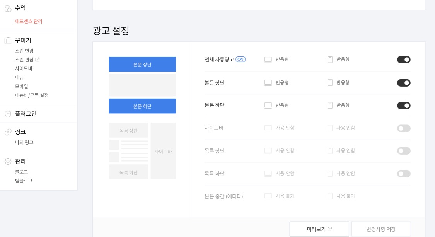The width and height of the screenshot is (435, 237).
Task: Select 사이드바 block in layout preview
Action: tap(163, 151)
